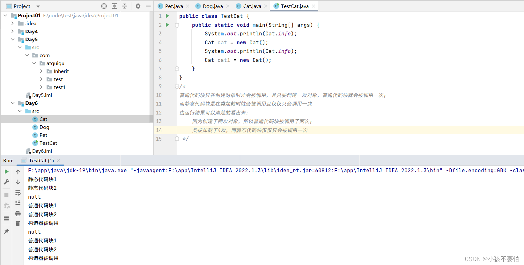Click the Project tool window title

22,6
